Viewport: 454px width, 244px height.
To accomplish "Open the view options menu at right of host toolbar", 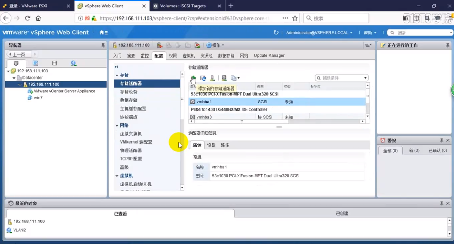I will coord(368,45).
